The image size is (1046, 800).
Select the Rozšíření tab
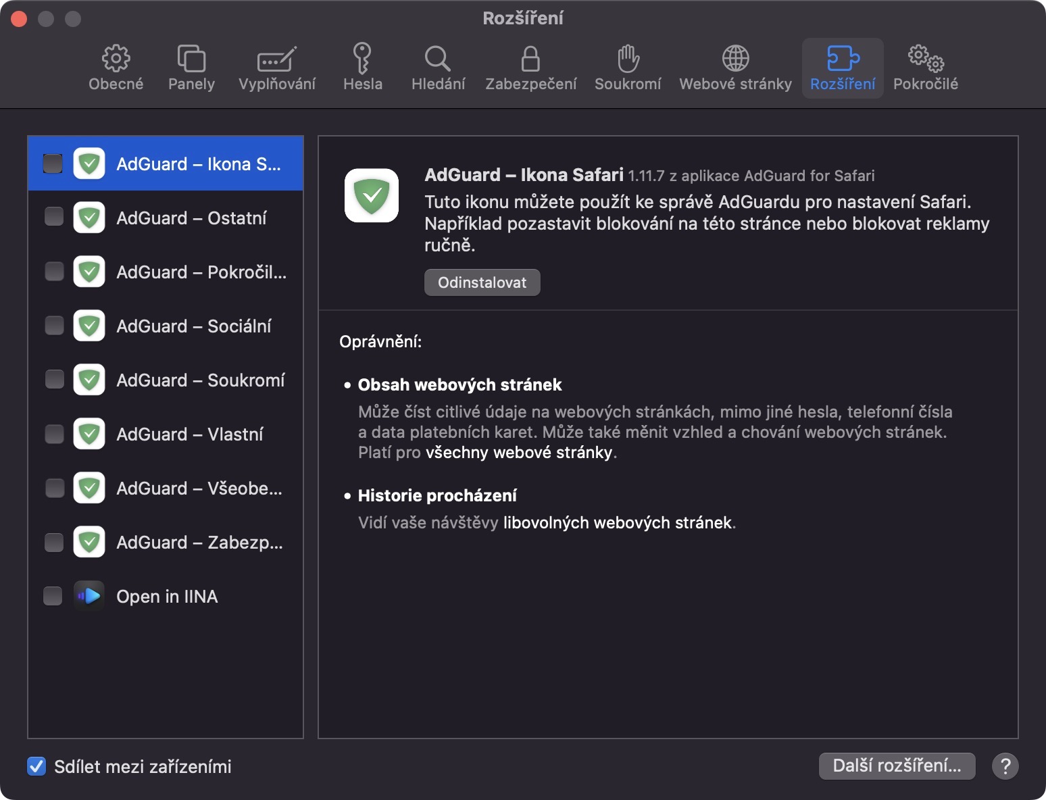(x=843, y=68)
